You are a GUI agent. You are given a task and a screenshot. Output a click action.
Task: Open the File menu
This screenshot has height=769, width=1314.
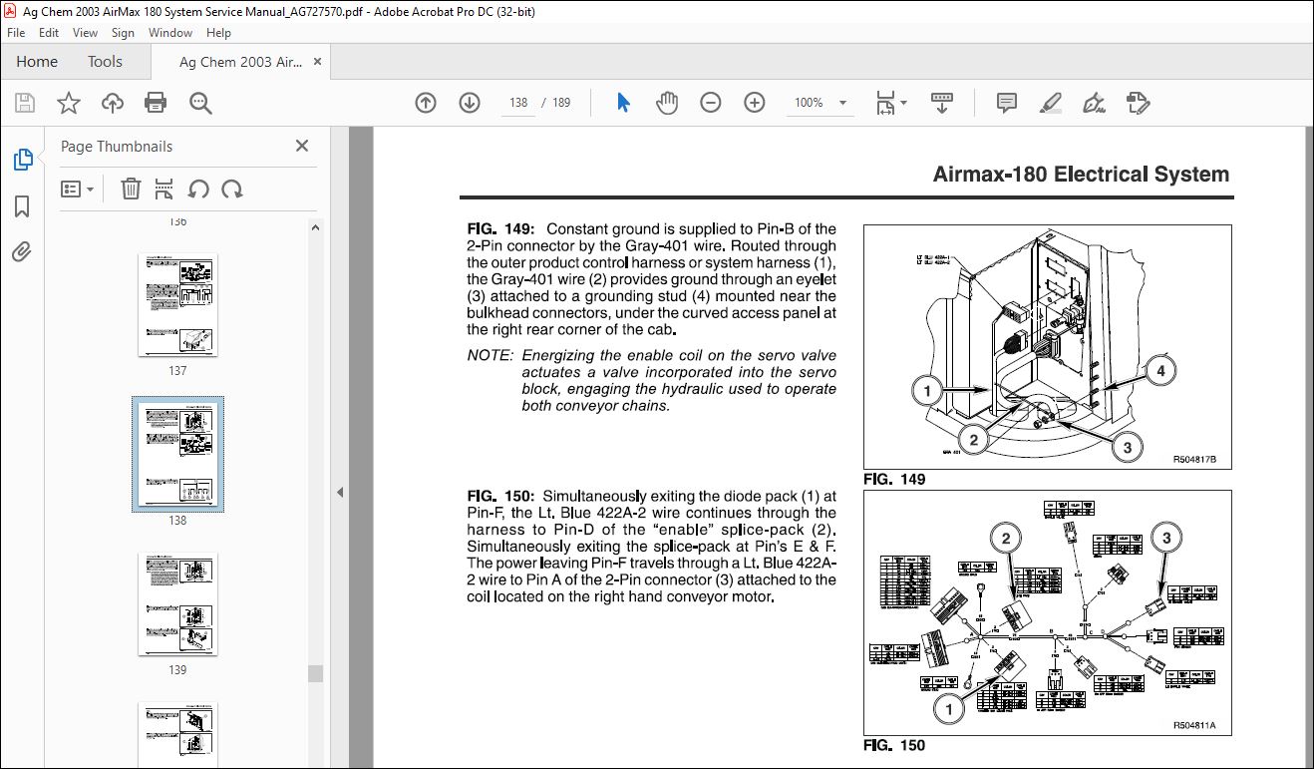(16, 33)
